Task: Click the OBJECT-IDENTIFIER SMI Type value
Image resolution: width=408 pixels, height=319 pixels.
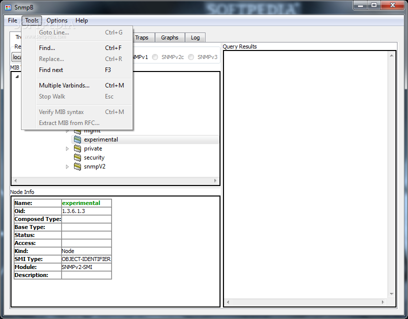Action: (86, 259)
